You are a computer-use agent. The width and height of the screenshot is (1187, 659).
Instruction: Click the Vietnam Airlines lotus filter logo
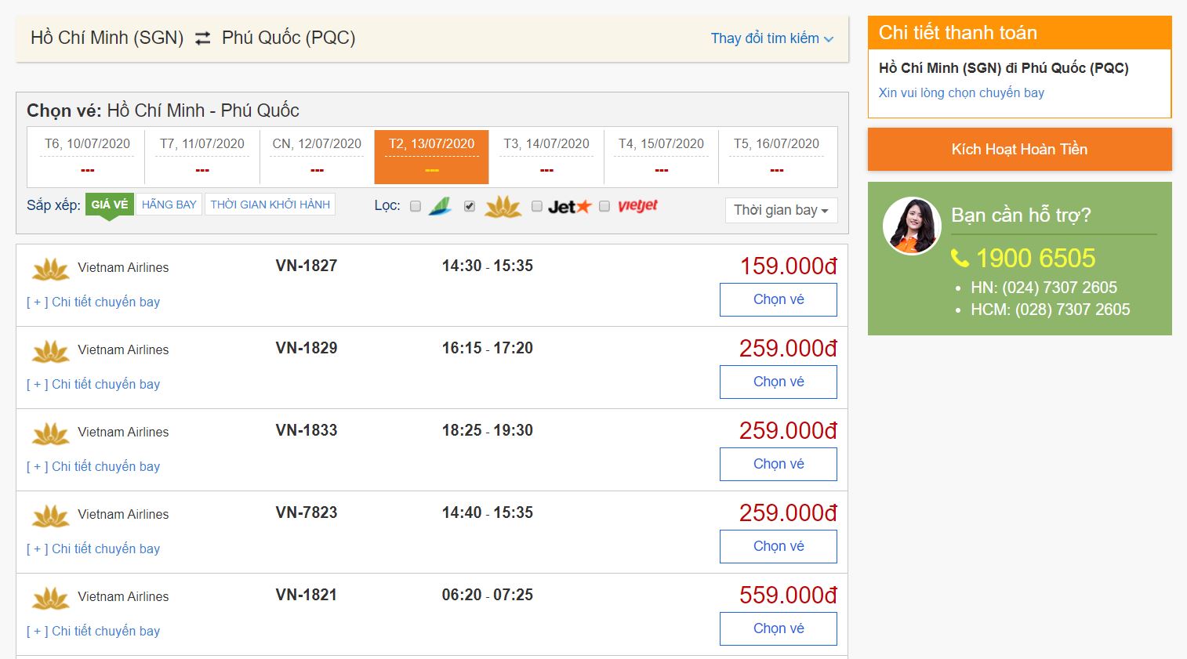(x=503, y=207)
